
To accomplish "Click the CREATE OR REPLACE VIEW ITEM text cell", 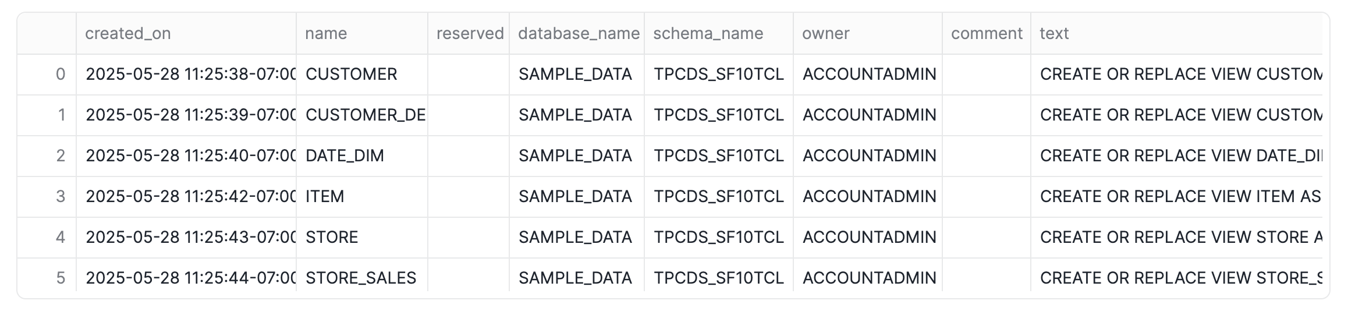I will 1177,197.
